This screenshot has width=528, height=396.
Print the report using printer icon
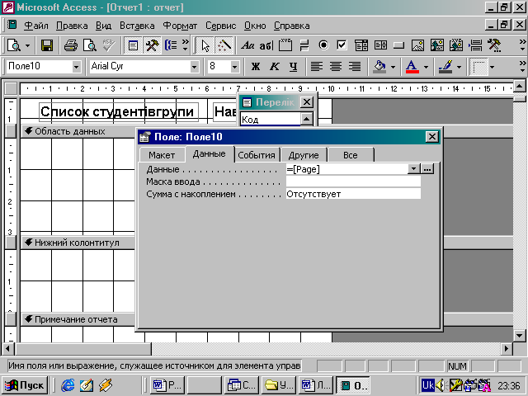tap(71, 45)
